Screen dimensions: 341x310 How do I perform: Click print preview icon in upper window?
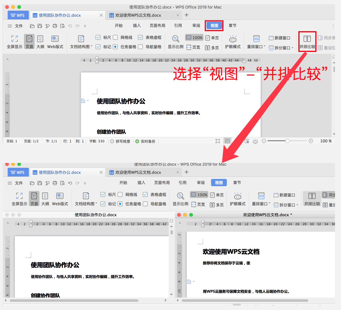point(62,26)
